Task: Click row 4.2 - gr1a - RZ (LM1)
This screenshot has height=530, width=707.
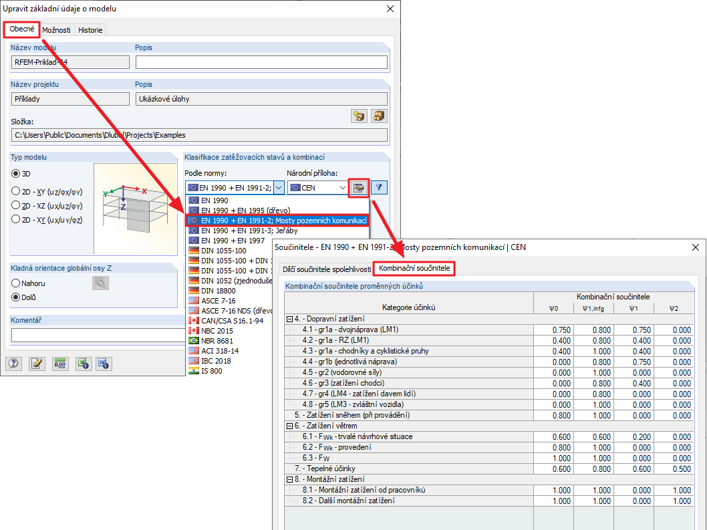Action: point(489,341)
